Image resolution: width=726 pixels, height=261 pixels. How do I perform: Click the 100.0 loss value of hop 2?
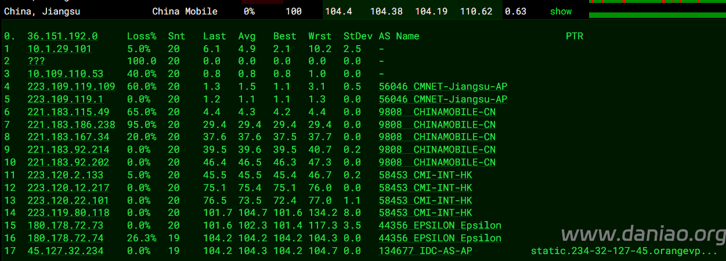point(142,61)
